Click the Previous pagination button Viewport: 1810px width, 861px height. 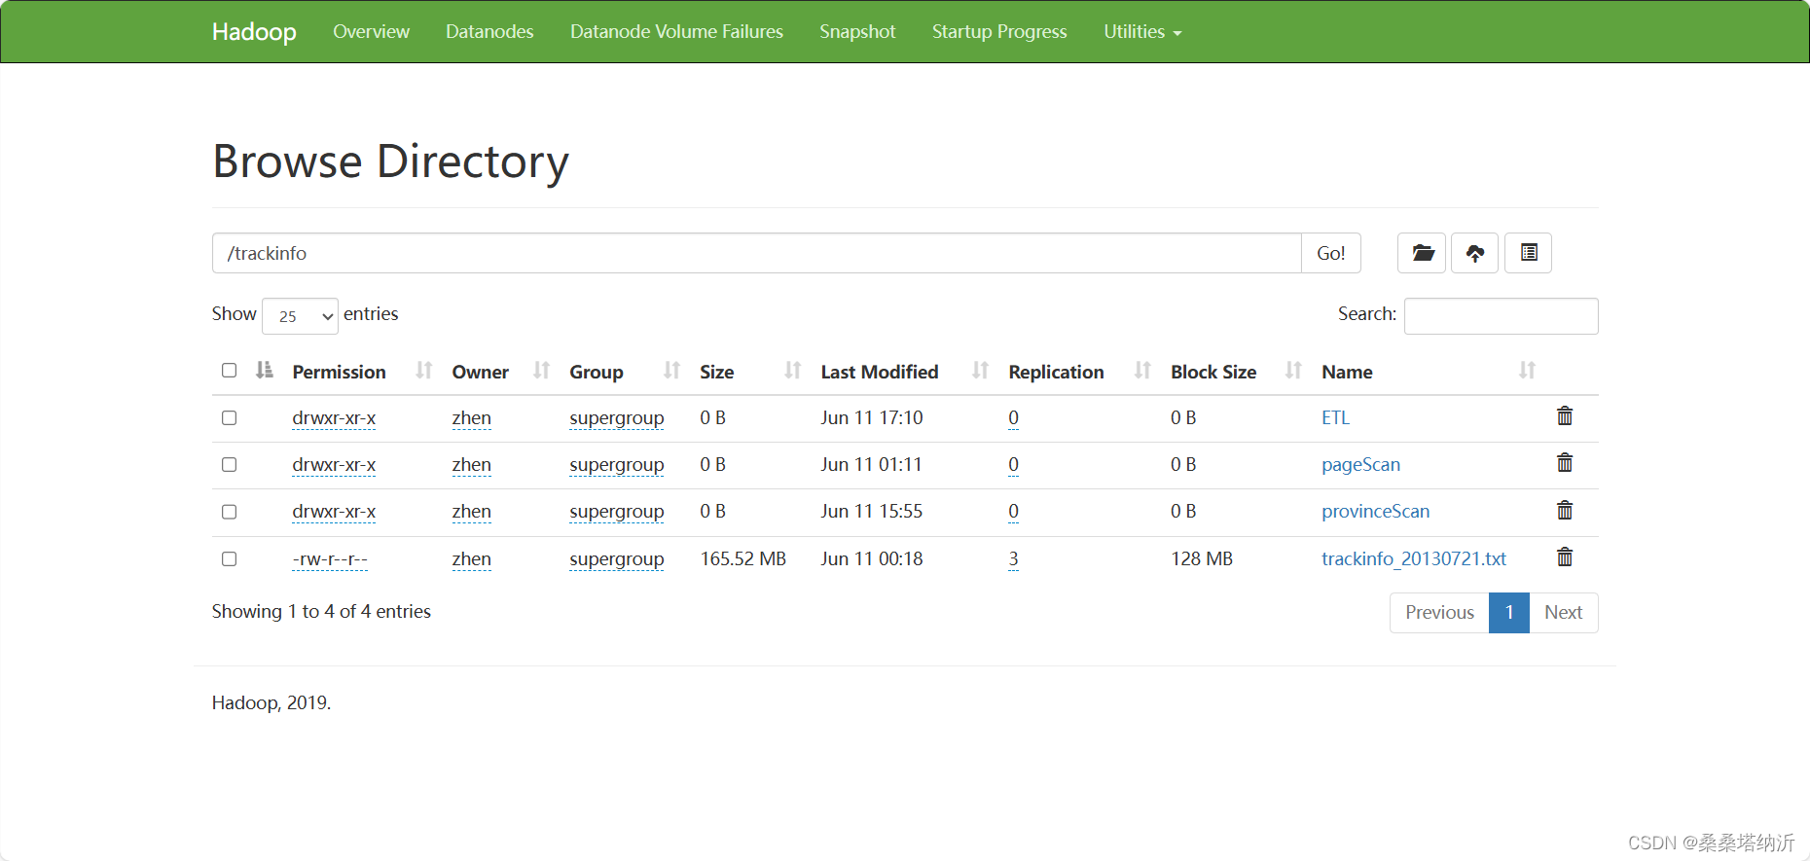[1439, 613]
